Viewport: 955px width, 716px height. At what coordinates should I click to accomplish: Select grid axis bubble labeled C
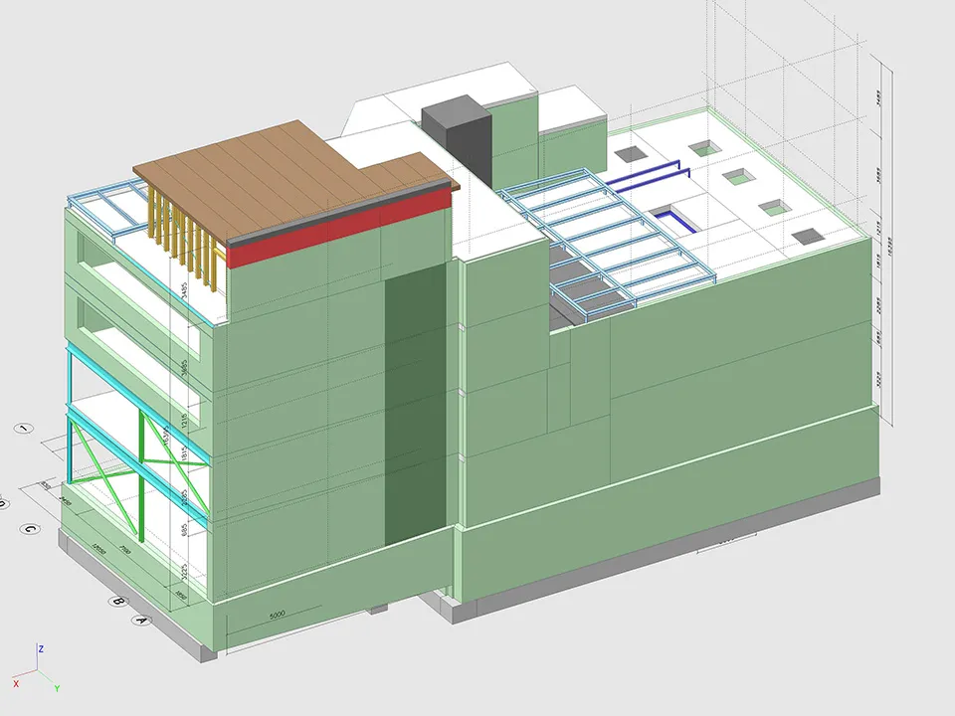click(x=29, y=528)
